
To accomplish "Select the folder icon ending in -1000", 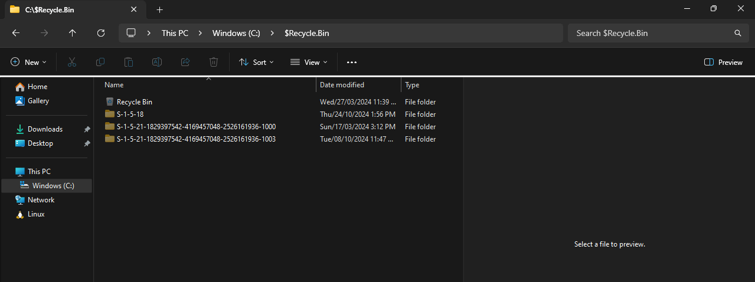I will (109, 126).
